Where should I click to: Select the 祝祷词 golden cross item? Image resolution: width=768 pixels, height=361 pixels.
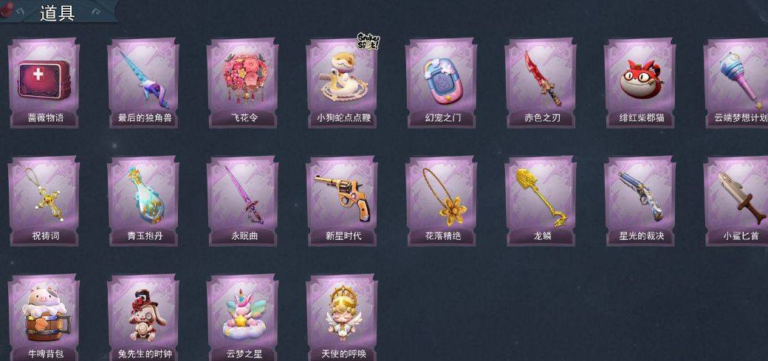point(44,201)
